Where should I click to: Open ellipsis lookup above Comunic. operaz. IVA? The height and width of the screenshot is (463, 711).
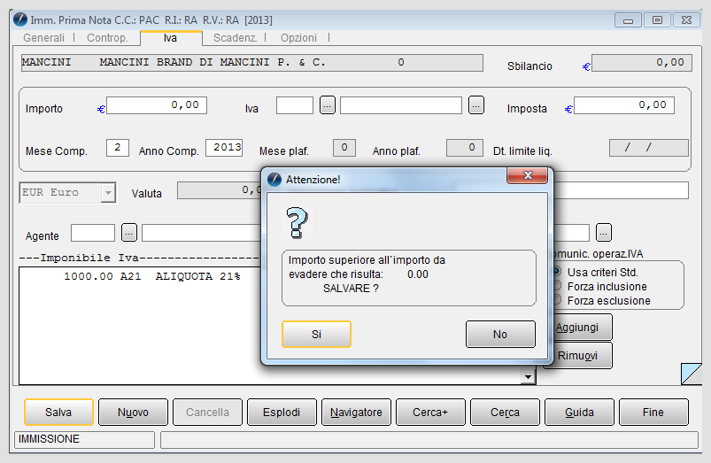[x=604, y=233]
